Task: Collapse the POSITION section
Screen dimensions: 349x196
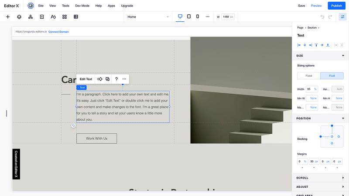Action: 343,118
